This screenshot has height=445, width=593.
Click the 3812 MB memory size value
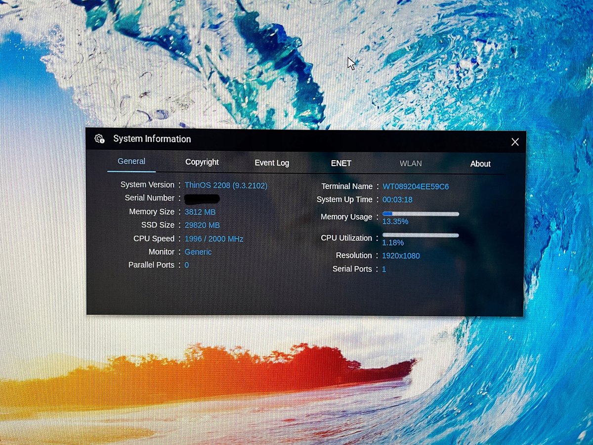click(200, 212)
